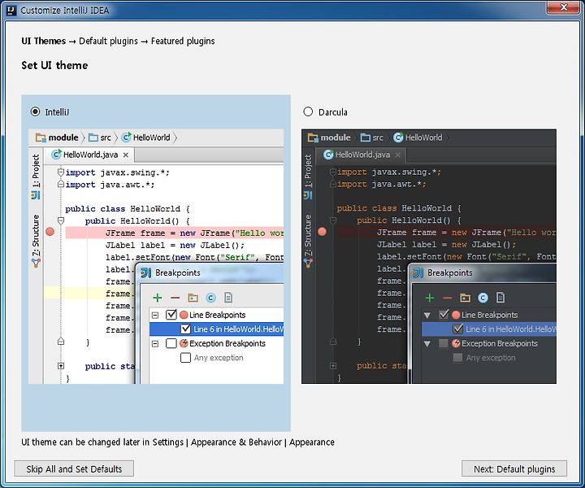585x488 pixels.
Task: Click group-by-package folder icon, Darcula preview
Action: [466, 298]
